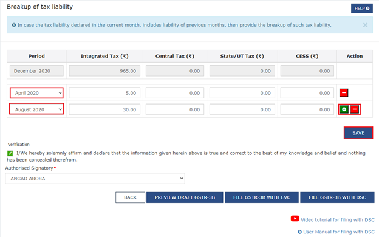Untick the verification declaration checkbox
Viewport: 379px width, 237px height.
coord(10,153)
